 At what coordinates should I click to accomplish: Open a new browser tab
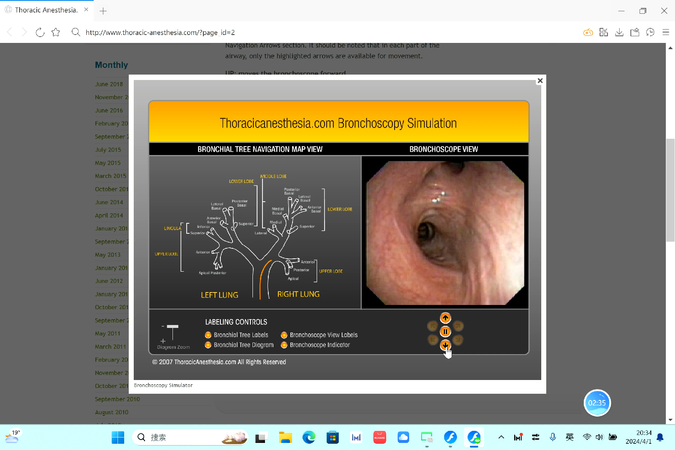click(103, 11)
